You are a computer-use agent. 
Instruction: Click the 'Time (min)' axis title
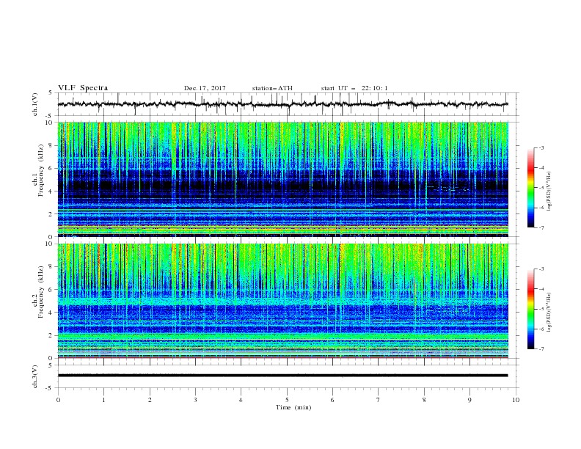pos(293,407)
